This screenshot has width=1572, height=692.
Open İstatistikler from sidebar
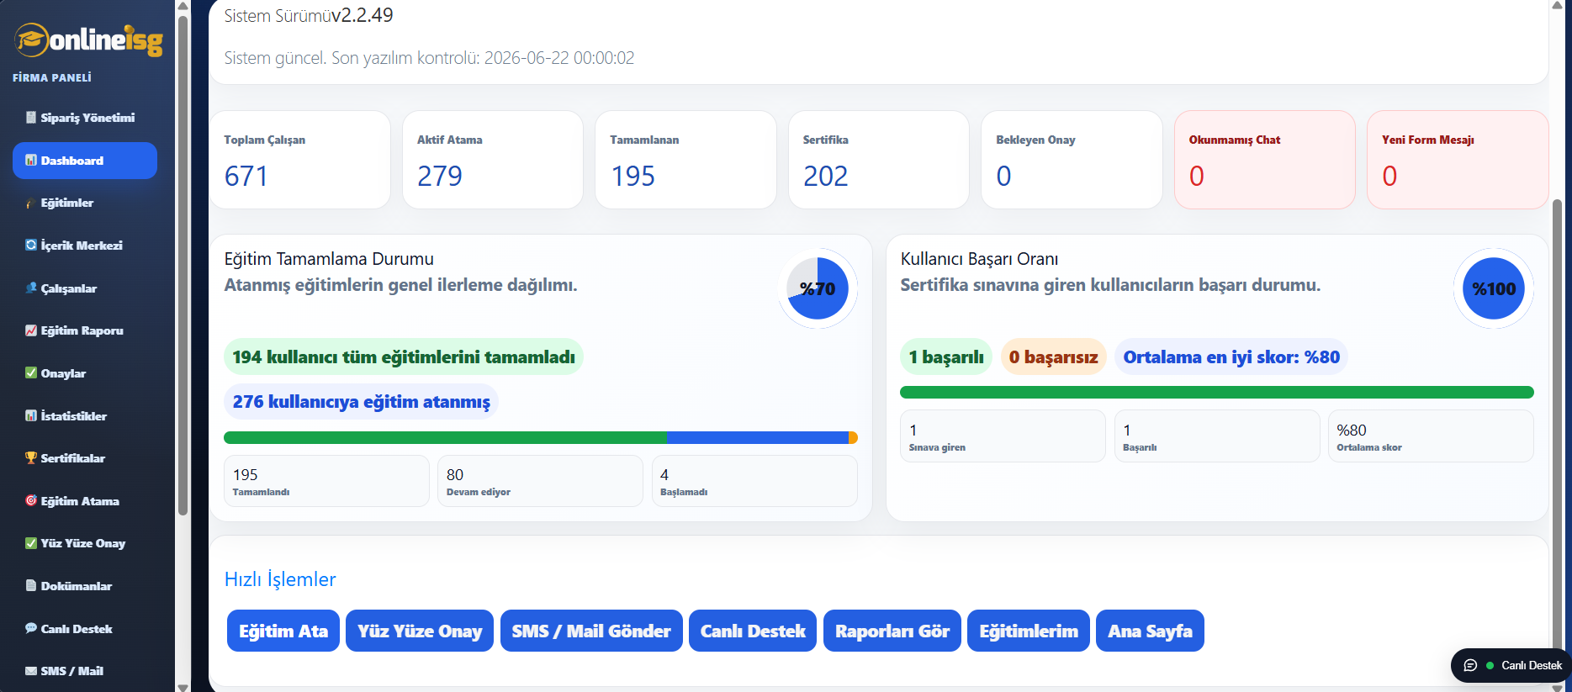coord(85,416)
